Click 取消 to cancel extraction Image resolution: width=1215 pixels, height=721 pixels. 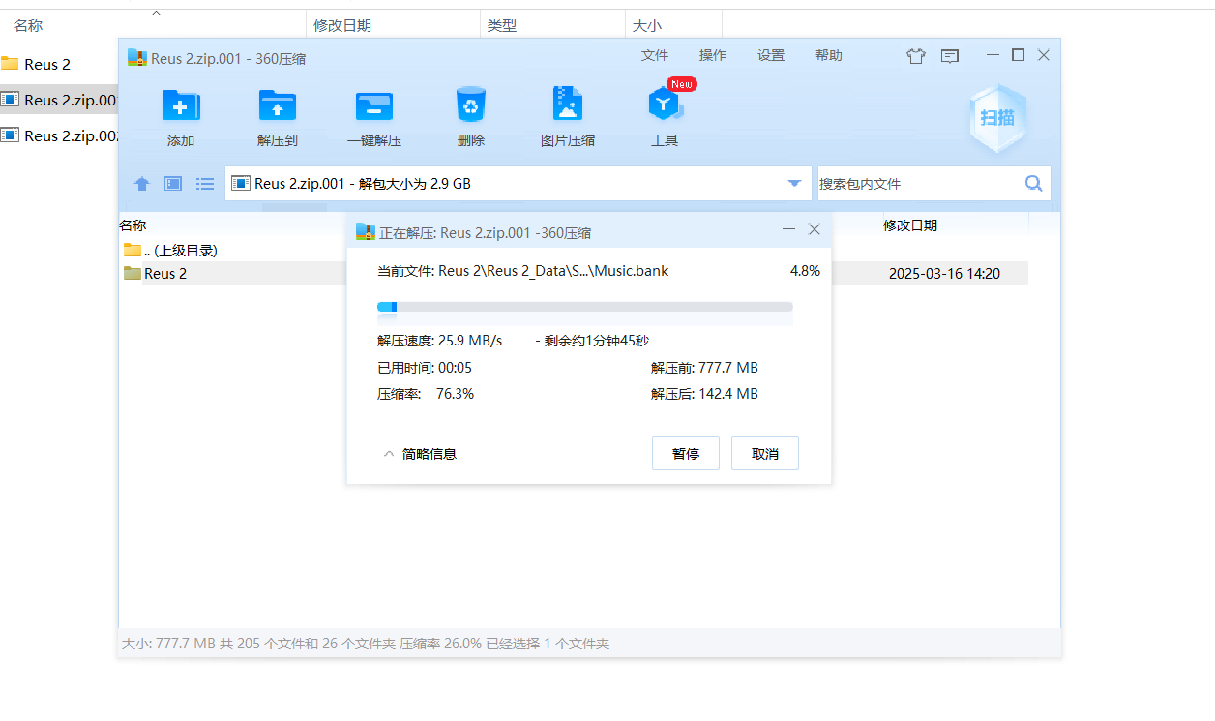(x=764, y=453)
